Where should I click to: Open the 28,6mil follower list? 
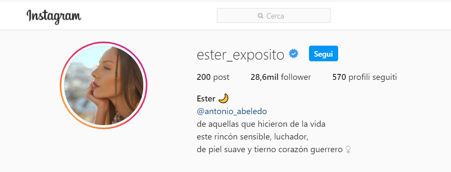(281, 77)
